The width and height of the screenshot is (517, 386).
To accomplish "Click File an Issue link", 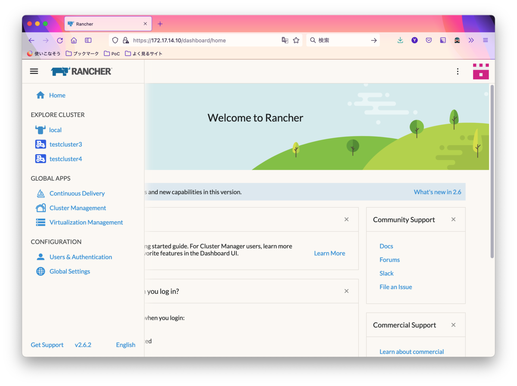I will click(396, 287).
